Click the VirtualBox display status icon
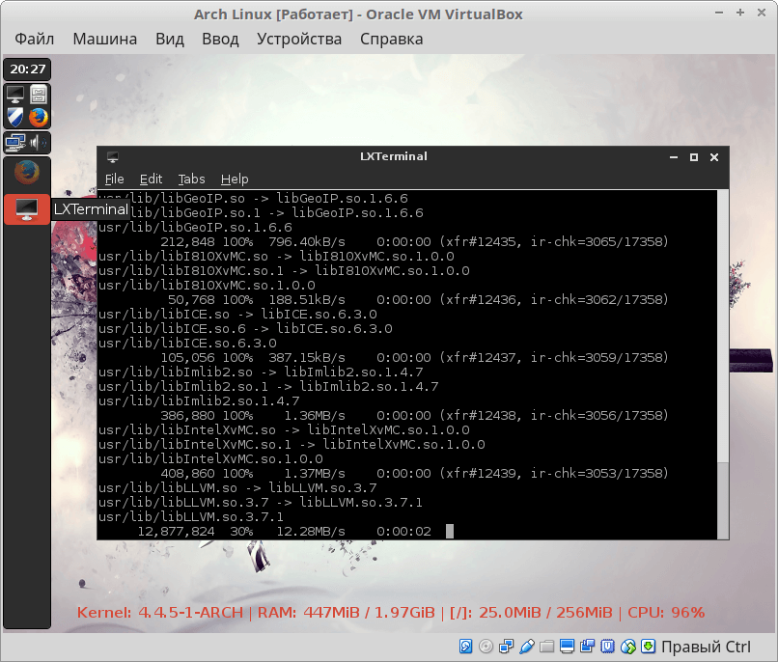The image size is (778, 662). [567, 647]
